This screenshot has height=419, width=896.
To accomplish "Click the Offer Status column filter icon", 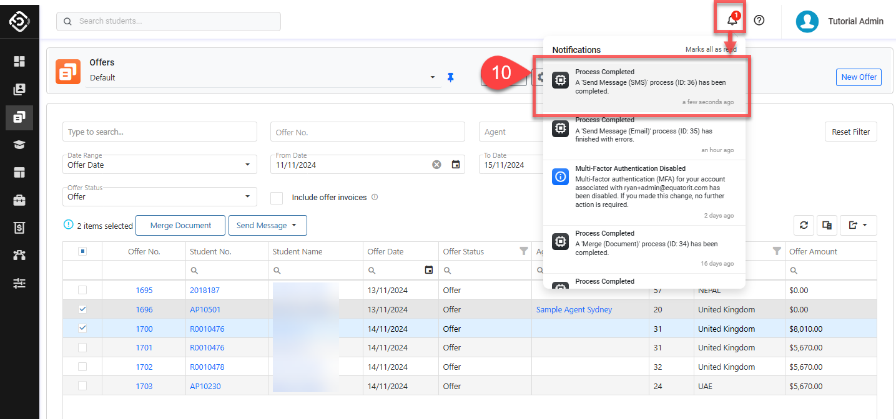I will tap(523, 251).
